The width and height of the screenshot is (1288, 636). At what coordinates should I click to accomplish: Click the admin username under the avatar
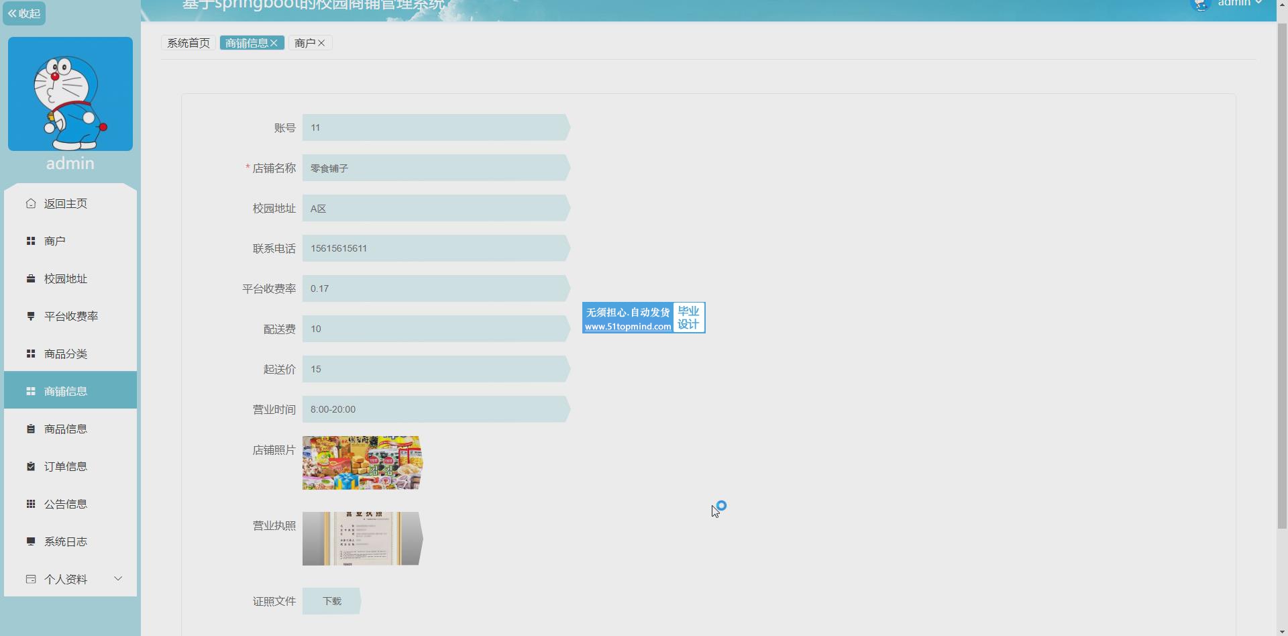point(70,163)
